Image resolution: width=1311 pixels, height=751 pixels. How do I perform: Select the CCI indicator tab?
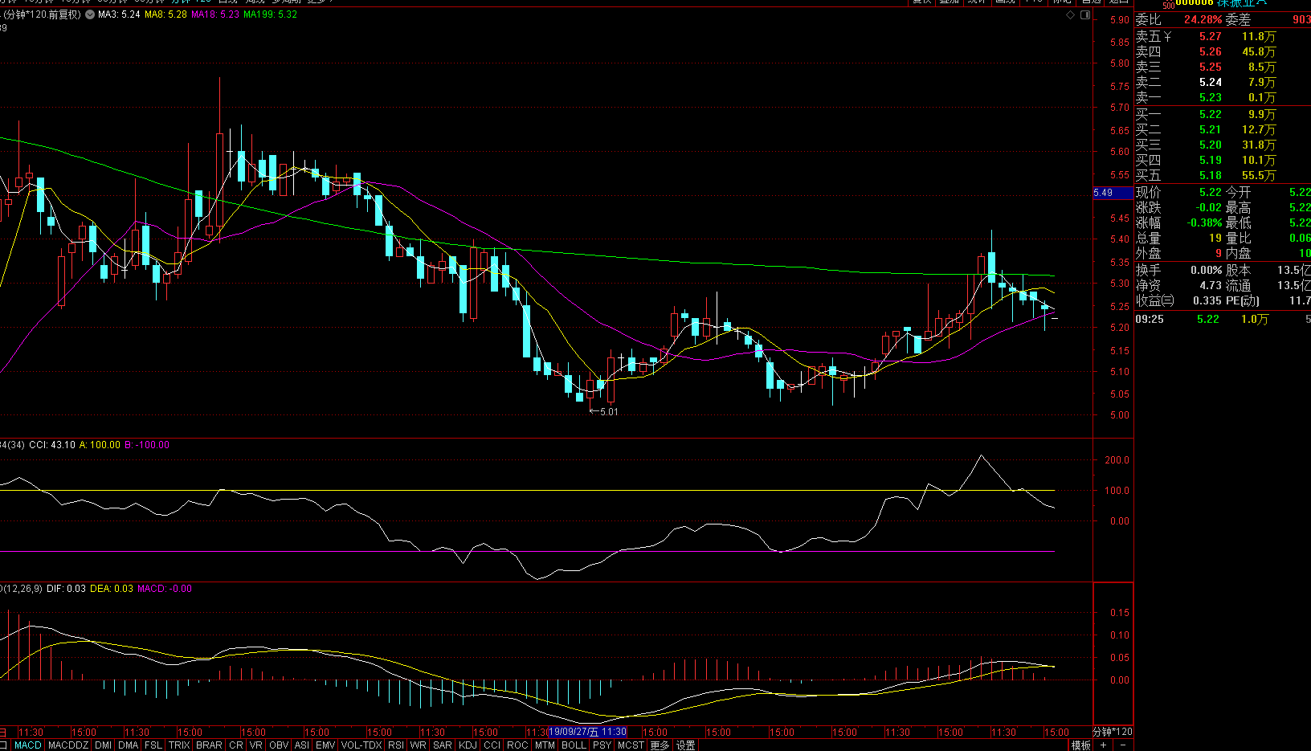[x=492, y=745]
